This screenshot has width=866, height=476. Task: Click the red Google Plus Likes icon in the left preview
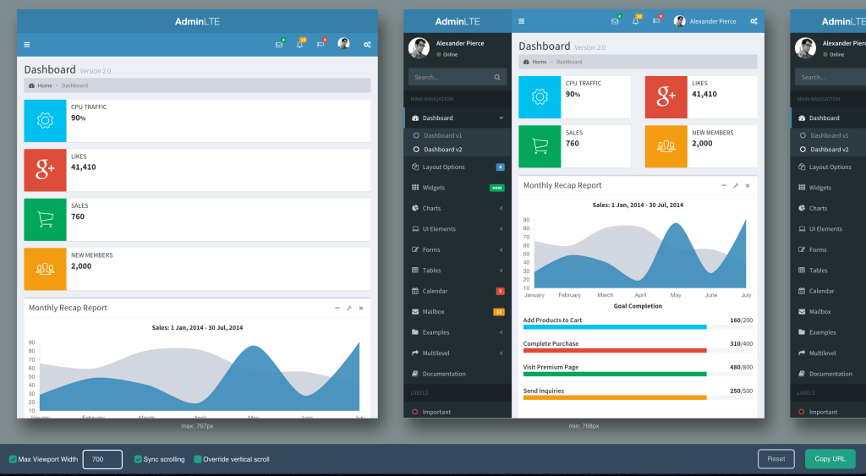[x=45, y=170]
